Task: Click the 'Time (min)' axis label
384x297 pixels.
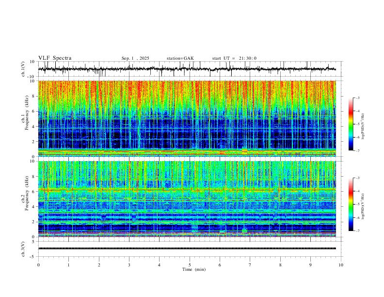Action: coord(194,269)
